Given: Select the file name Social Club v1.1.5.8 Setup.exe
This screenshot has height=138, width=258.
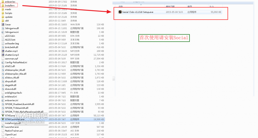Looking at the screenshot, I should pyautogui.click(x=138, y=12).
